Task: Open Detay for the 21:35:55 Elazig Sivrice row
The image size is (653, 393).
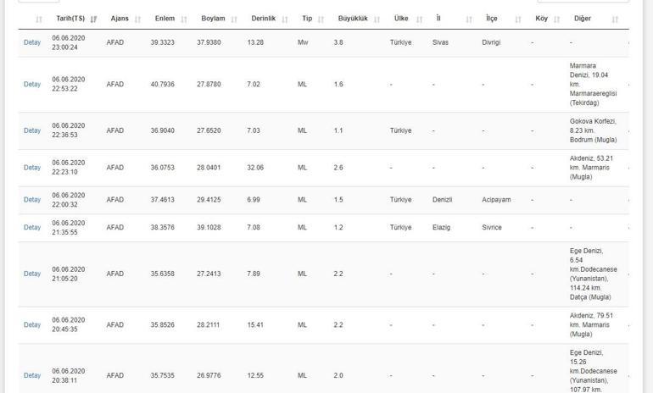Action: (x=32, y=228)
